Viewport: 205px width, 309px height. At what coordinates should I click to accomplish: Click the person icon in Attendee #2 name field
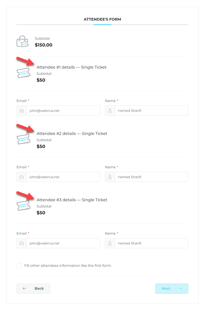(110, 177)
